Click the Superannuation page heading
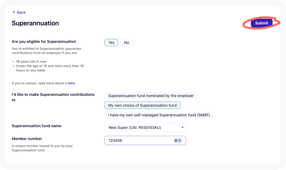This screenshot has width=286, height=170. [x=35, y=23]
